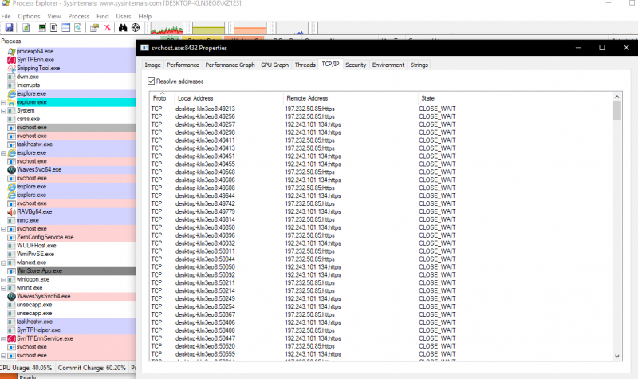Collapse the SynTPEnhService.exe tree node
The image size is (638, 379).
tap(3, 338)
